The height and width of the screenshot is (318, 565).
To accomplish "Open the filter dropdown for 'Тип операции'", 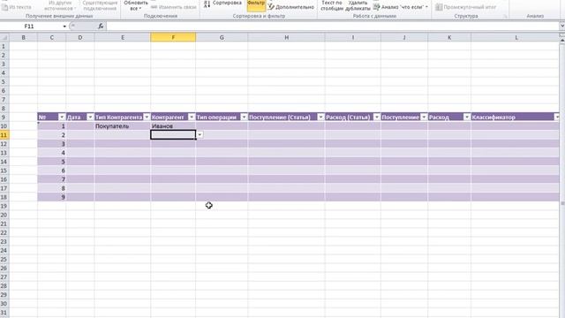I will point(244,117).
